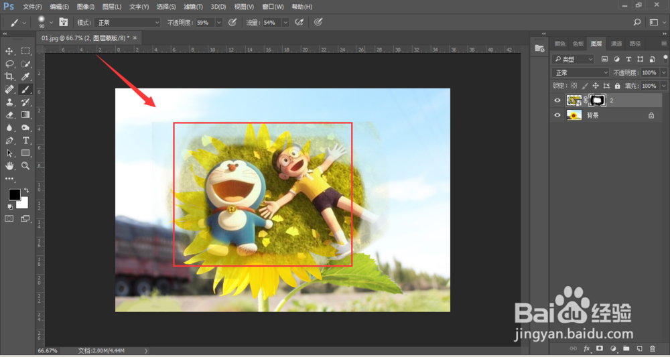Switch to the 路径 tab
The image size is (670, 357).
click(635, 44)
